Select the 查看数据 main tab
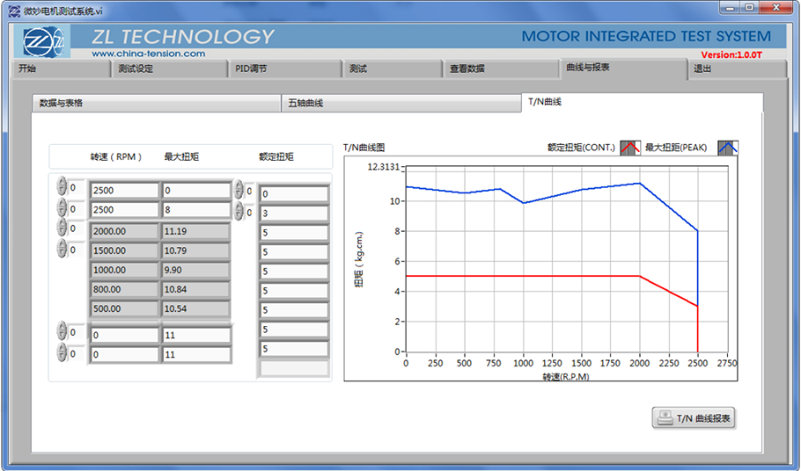Viewport: 801px width, 471px height. tap(497, 69)
